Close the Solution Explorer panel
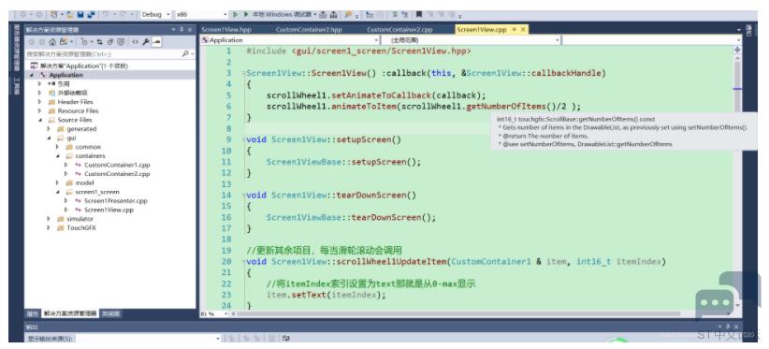Screen dimensions: 769x349 (x=190, y=30)
